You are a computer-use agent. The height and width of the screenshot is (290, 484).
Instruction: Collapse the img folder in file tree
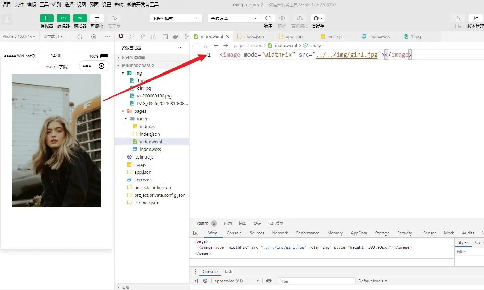(x=123, y=73)
